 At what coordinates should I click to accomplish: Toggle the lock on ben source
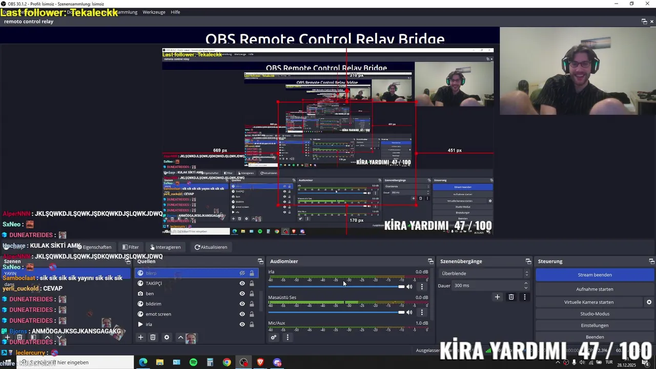pos(252,294)
